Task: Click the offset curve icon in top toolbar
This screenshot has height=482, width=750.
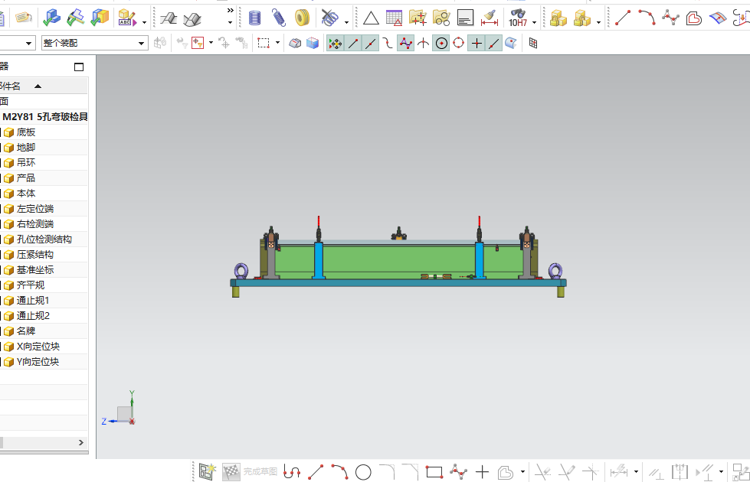Action: point(693,18)
